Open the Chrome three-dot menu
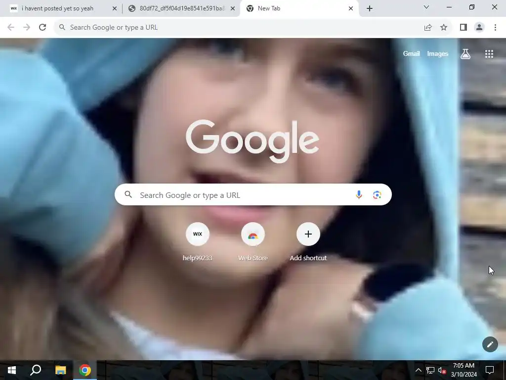 click(495, 28)
